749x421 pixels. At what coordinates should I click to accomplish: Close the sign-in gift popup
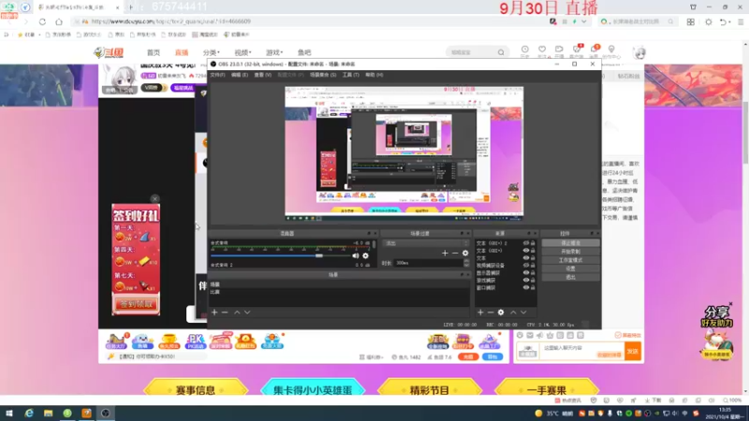[154, 198]
